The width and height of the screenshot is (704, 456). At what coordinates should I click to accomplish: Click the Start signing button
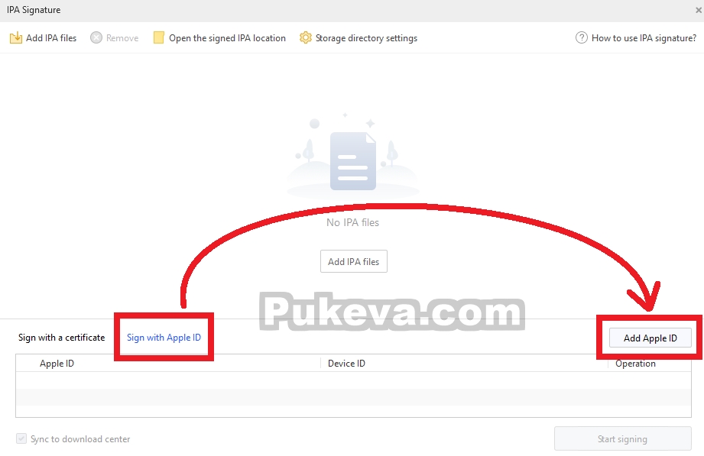pos(623,438)
